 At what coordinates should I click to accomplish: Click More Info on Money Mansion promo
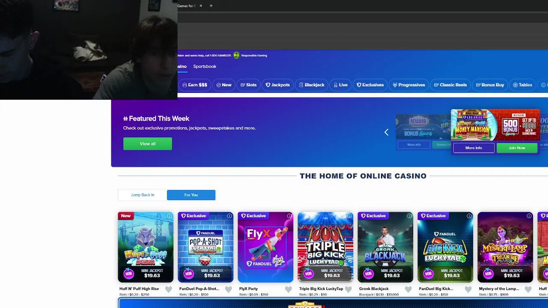pyautogui.click(x=474, y=148)
